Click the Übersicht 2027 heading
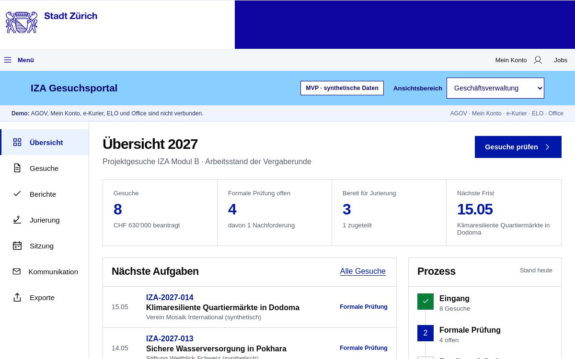Screen dimensions: 575x359 pos(150,144)
